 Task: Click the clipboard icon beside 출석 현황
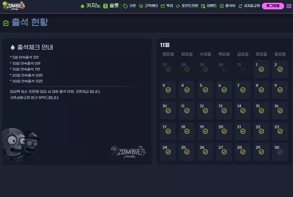click(x=6, y=23)
